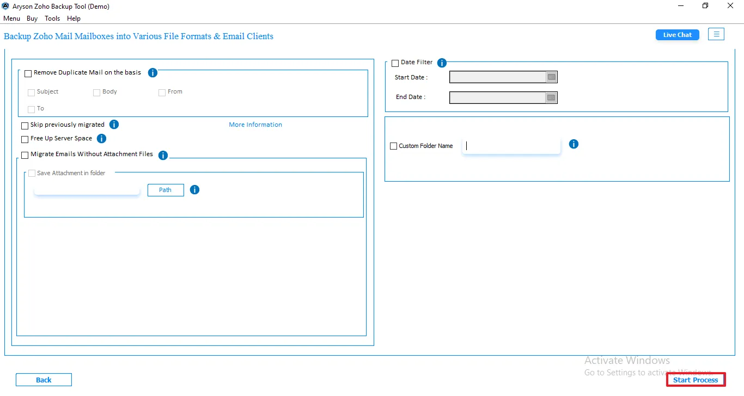
Task: Click the Start Date input field
Action: pyautogui.click(x=497, y=77)
